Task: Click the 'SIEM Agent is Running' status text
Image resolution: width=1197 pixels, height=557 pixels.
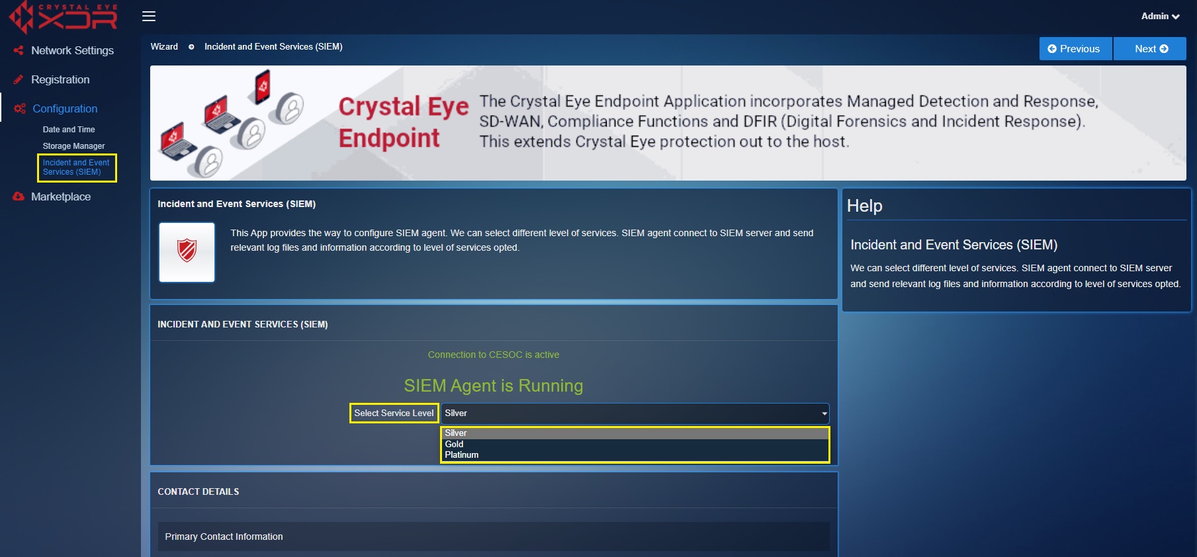Action: pos(494,386)
